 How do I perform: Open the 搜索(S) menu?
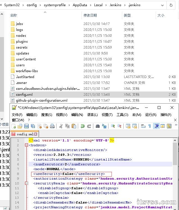[x=47, y=115]
